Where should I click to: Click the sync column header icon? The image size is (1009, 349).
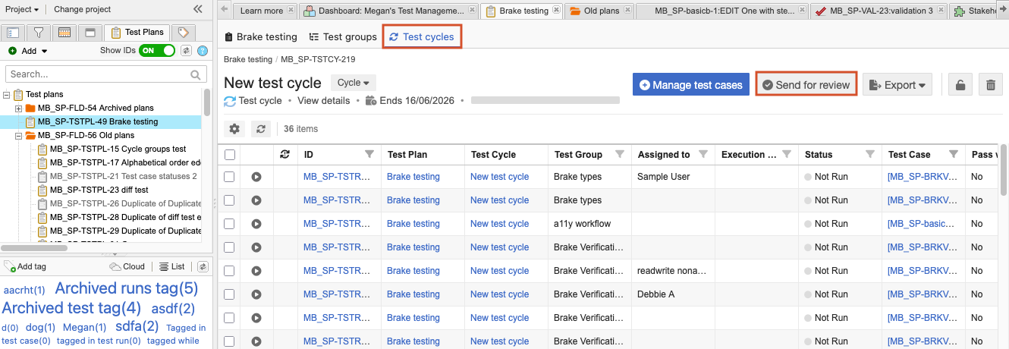click(284, 154)
